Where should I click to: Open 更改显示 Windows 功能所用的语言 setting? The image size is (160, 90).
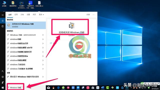(24, 77)
